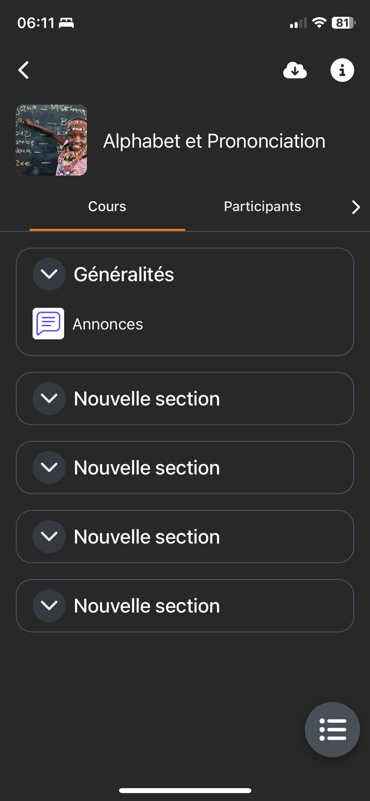
Task: Expand the first Nouvelle section chevron
Action: 49,399
